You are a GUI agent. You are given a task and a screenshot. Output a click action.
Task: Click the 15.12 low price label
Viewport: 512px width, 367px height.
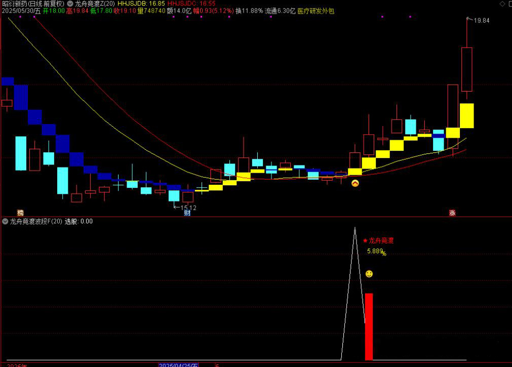point(188,208)
